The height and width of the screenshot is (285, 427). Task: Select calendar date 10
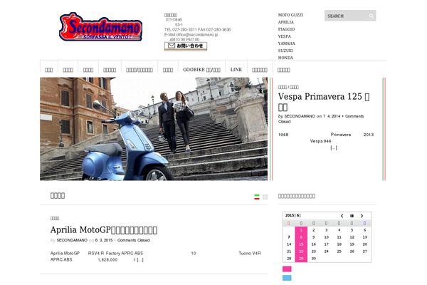(x=326, y=237)
